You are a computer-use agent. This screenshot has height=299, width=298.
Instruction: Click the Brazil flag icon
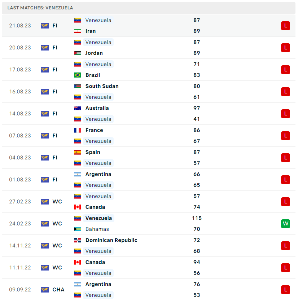(x=78, y=75)
